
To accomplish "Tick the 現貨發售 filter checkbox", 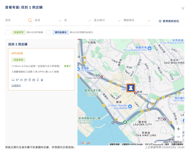I will pyautogui.click(x=7, y=32).
